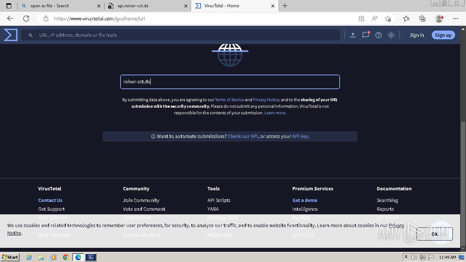Click the Join Community footer link
The height and width of the screenshot is (262, 466).
click(x=141, y=200)
